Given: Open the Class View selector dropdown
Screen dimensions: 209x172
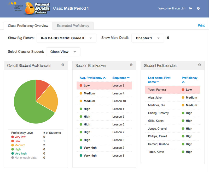Looking at the screenshot, I should [x=63, y=52].
